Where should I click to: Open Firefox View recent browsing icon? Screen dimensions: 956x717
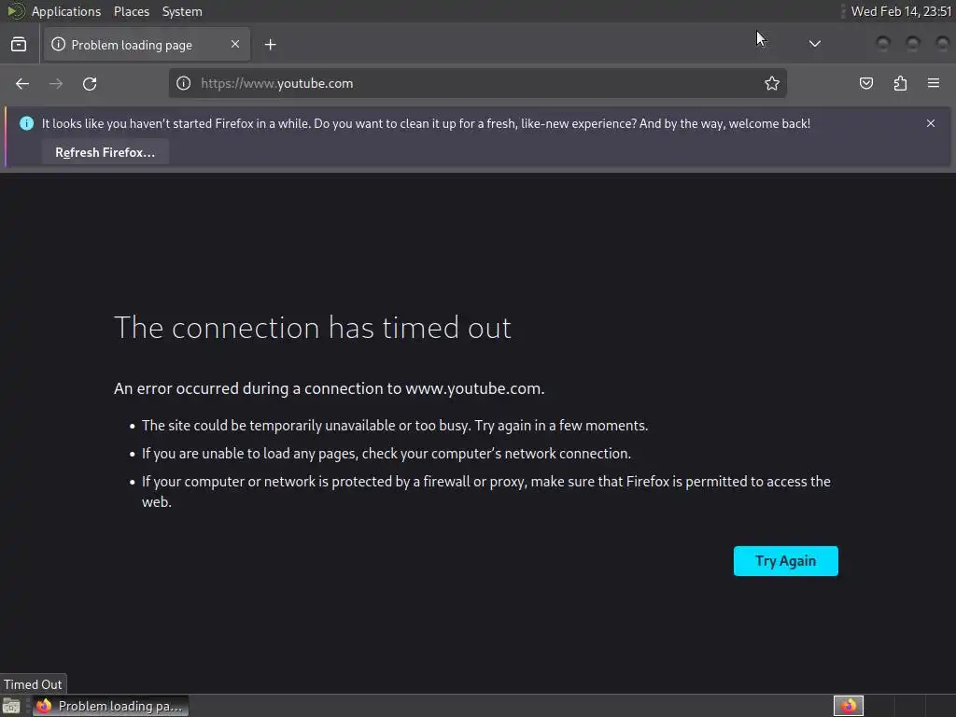19,45
